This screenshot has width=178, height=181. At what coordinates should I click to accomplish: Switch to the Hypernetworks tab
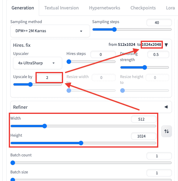[x=105, y=8]
